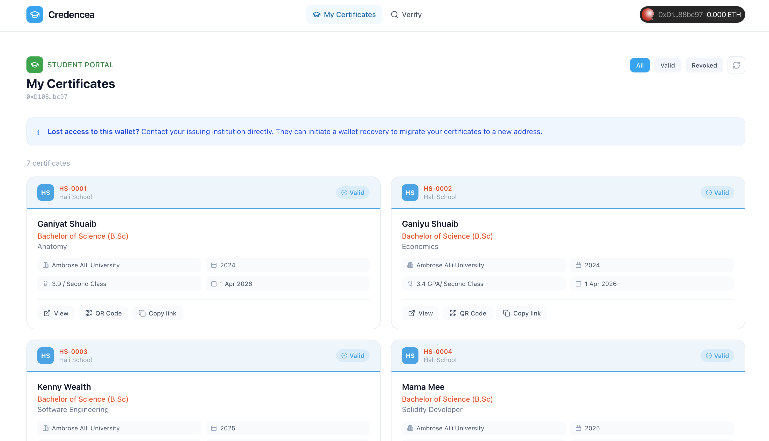
Task: Click info icon in lost wallet banner
Action: click(38, 132)
